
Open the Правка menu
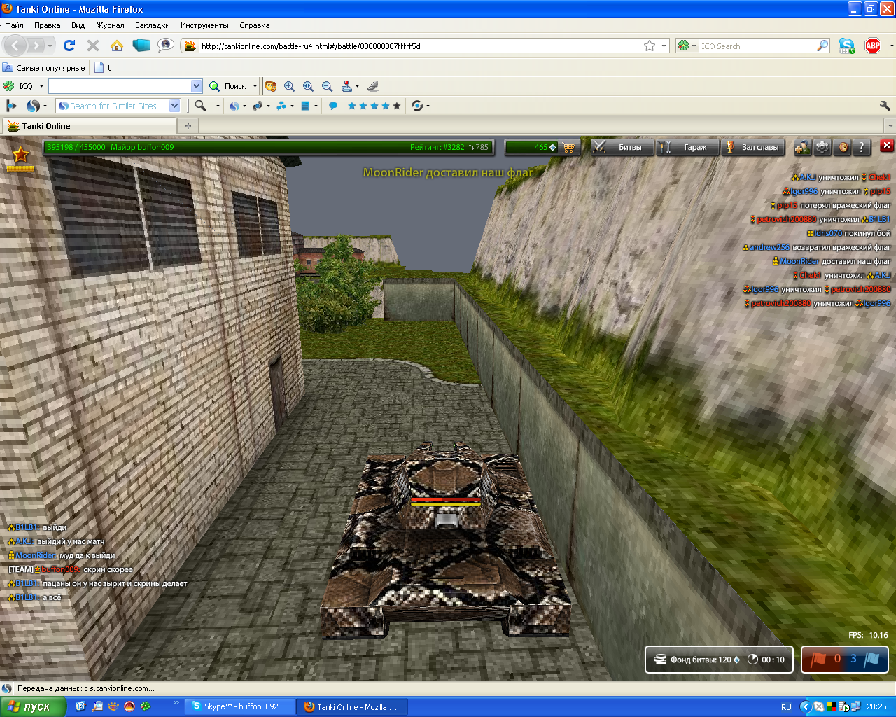click(47, 25)
